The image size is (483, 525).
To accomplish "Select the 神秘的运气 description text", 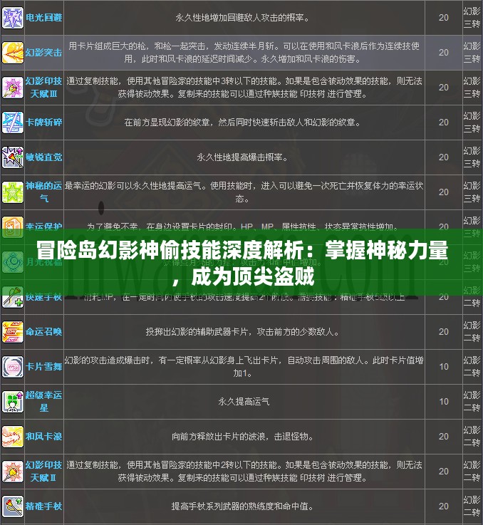I will [x=244, y=192].
